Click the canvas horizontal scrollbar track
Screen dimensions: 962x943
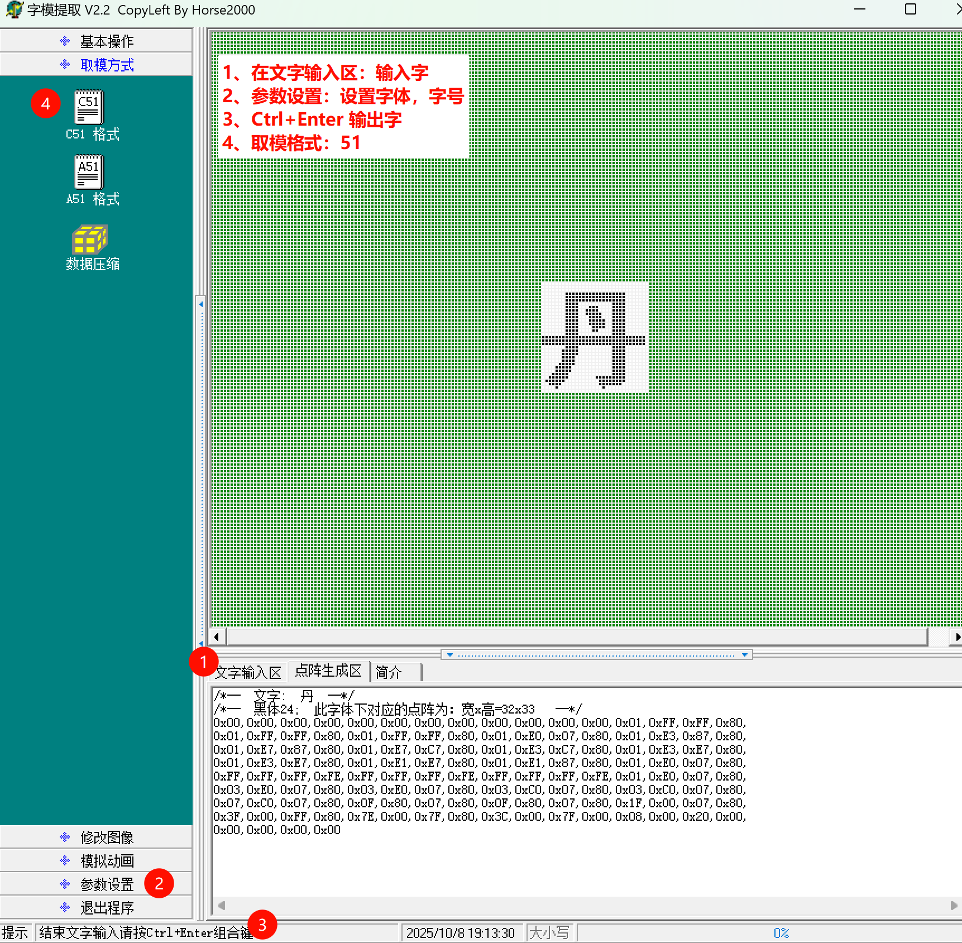coord(578,636)
